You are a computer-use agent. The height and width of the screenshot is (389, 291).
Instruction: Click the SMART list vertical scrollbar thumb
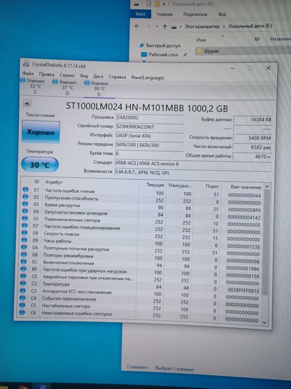(266, 242)
